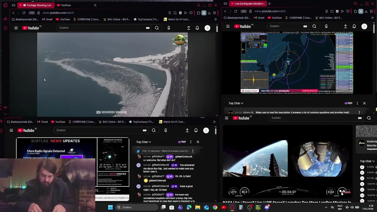This screenshot has height=212, width=377.
Task: Open YouTube guide menu, top-left window
Action: (16, 28)
